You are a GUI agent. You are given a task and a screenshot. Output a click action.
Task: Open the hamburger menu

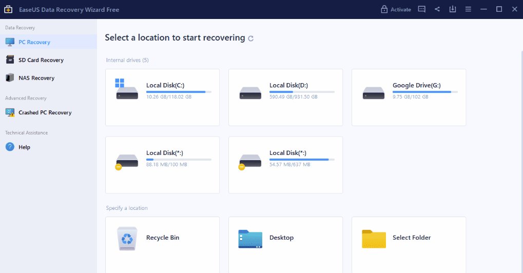[468, 9]
